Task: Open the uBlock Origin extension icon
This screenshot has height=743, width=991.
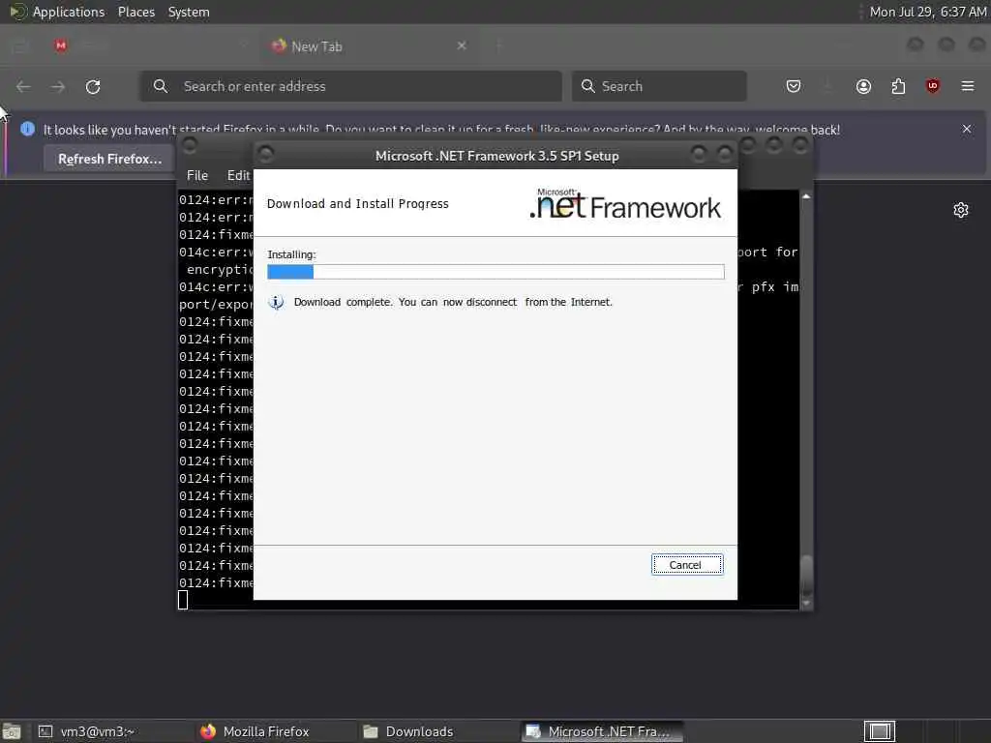Action: point(933,86)
